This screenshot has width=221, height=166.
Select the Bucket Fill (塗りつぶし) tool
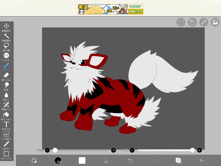pyautogui.click(x=6, y=116)
